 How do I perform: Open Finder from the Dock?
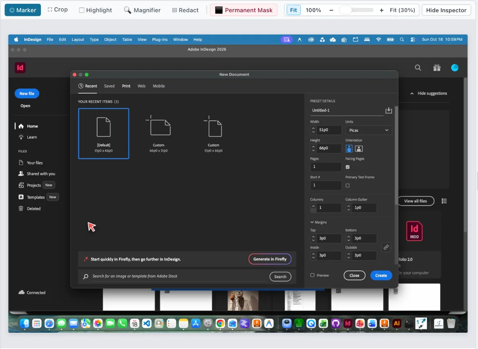tap(25, 323)
